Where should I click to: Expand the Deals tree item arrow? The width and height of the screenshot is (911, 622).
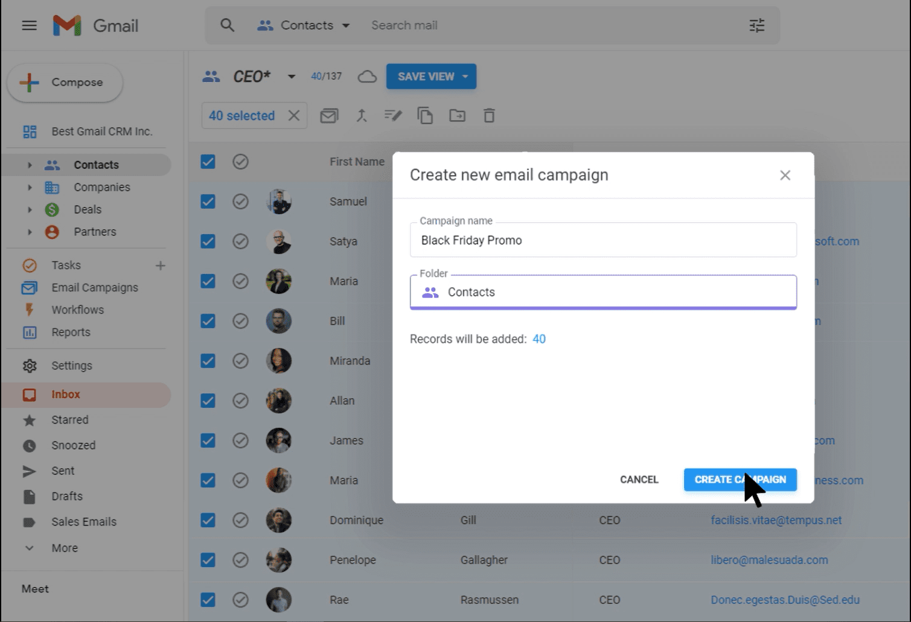tap(29, 209)
